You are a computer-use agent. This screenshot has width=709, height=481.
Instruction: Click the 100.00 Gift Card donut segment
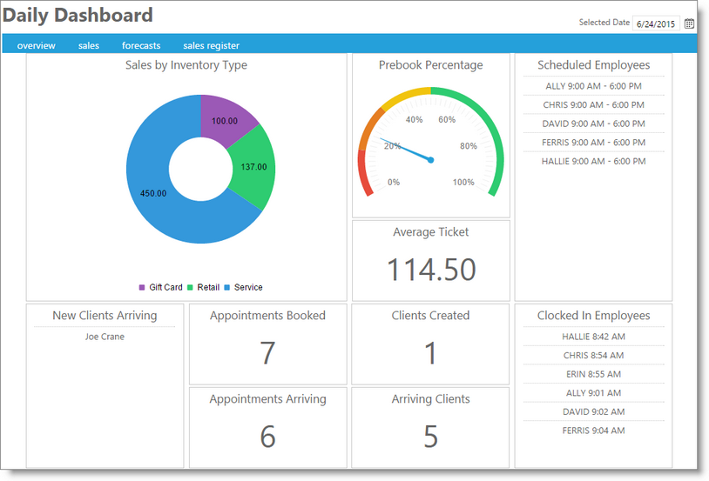[225, 121]
